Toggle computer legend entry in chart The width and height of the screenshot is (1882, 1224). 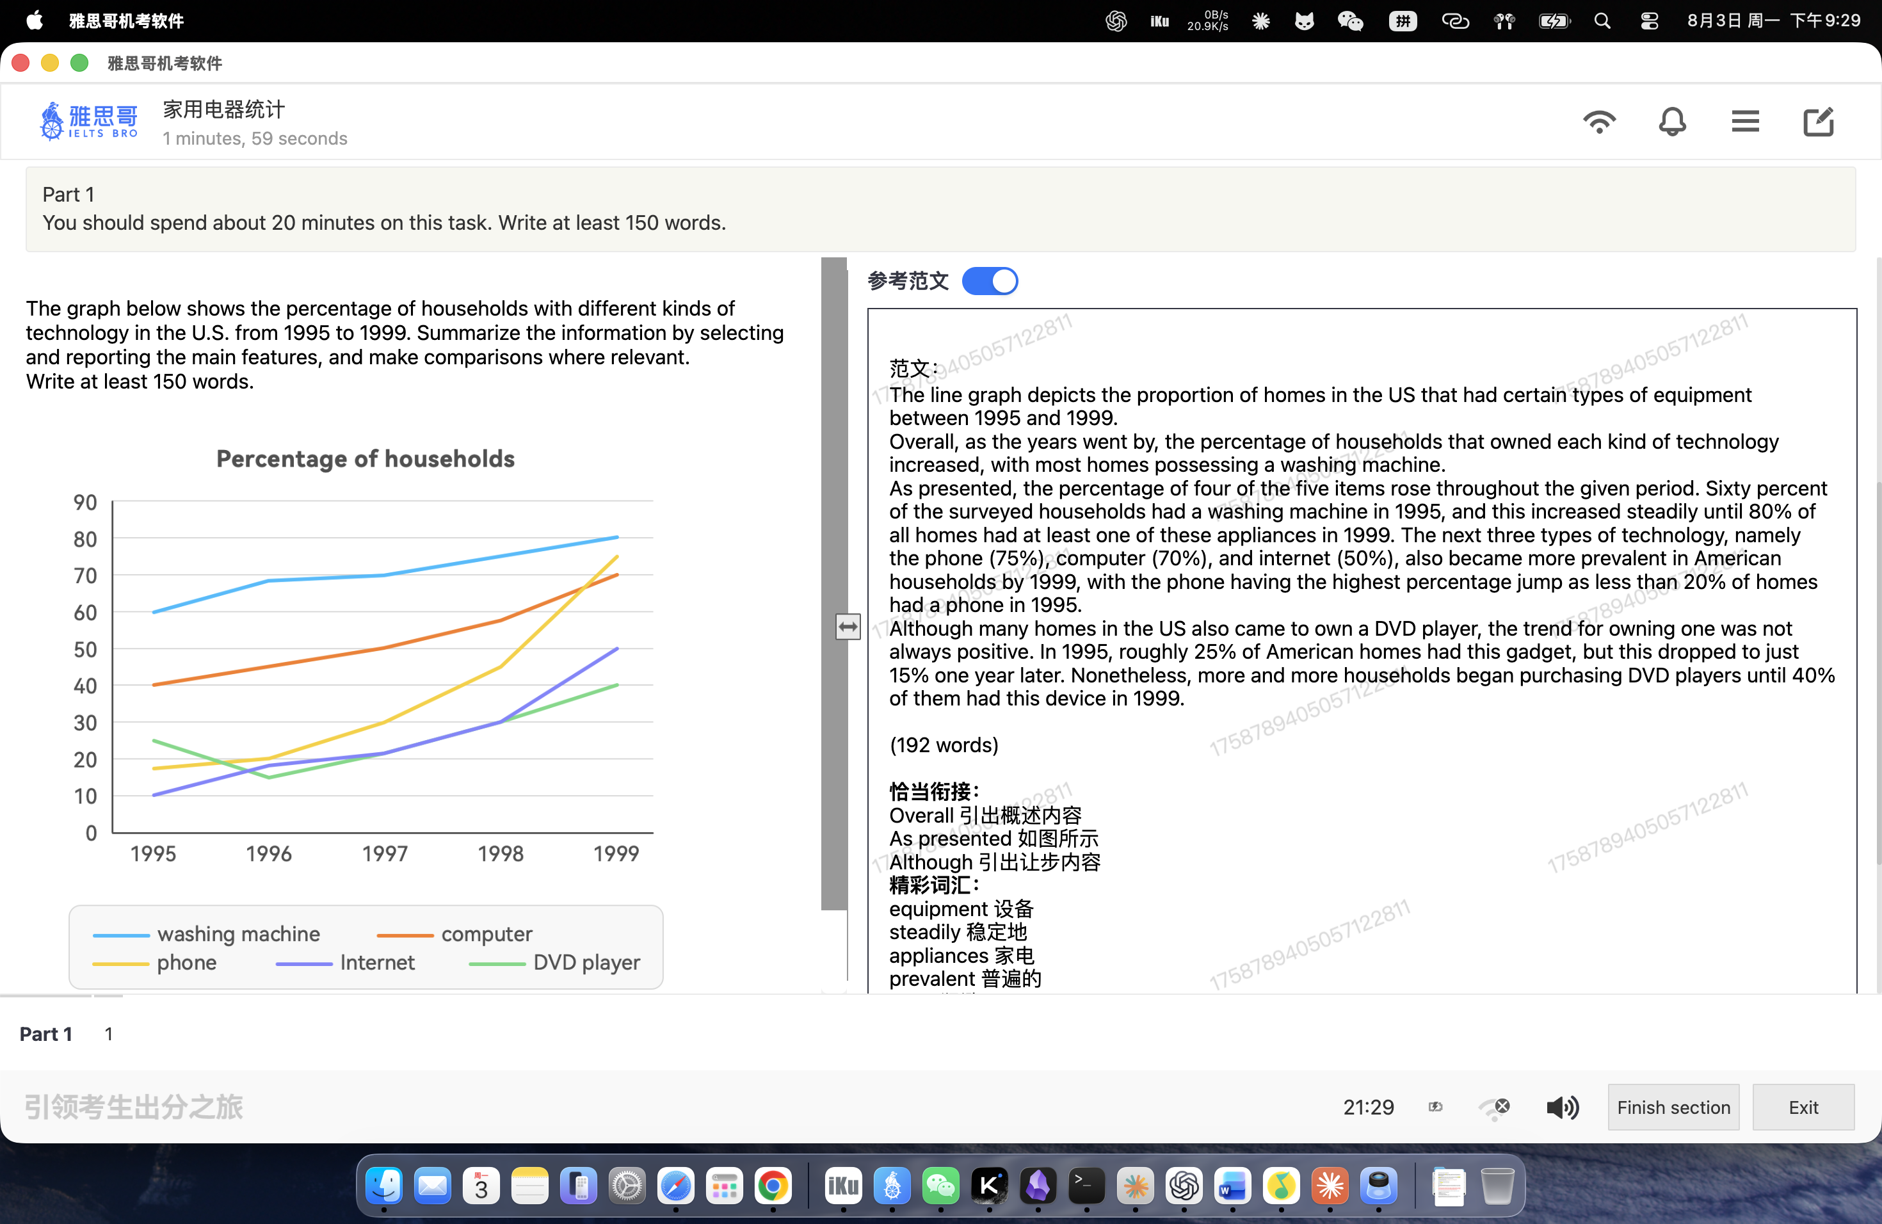point(454,934)
